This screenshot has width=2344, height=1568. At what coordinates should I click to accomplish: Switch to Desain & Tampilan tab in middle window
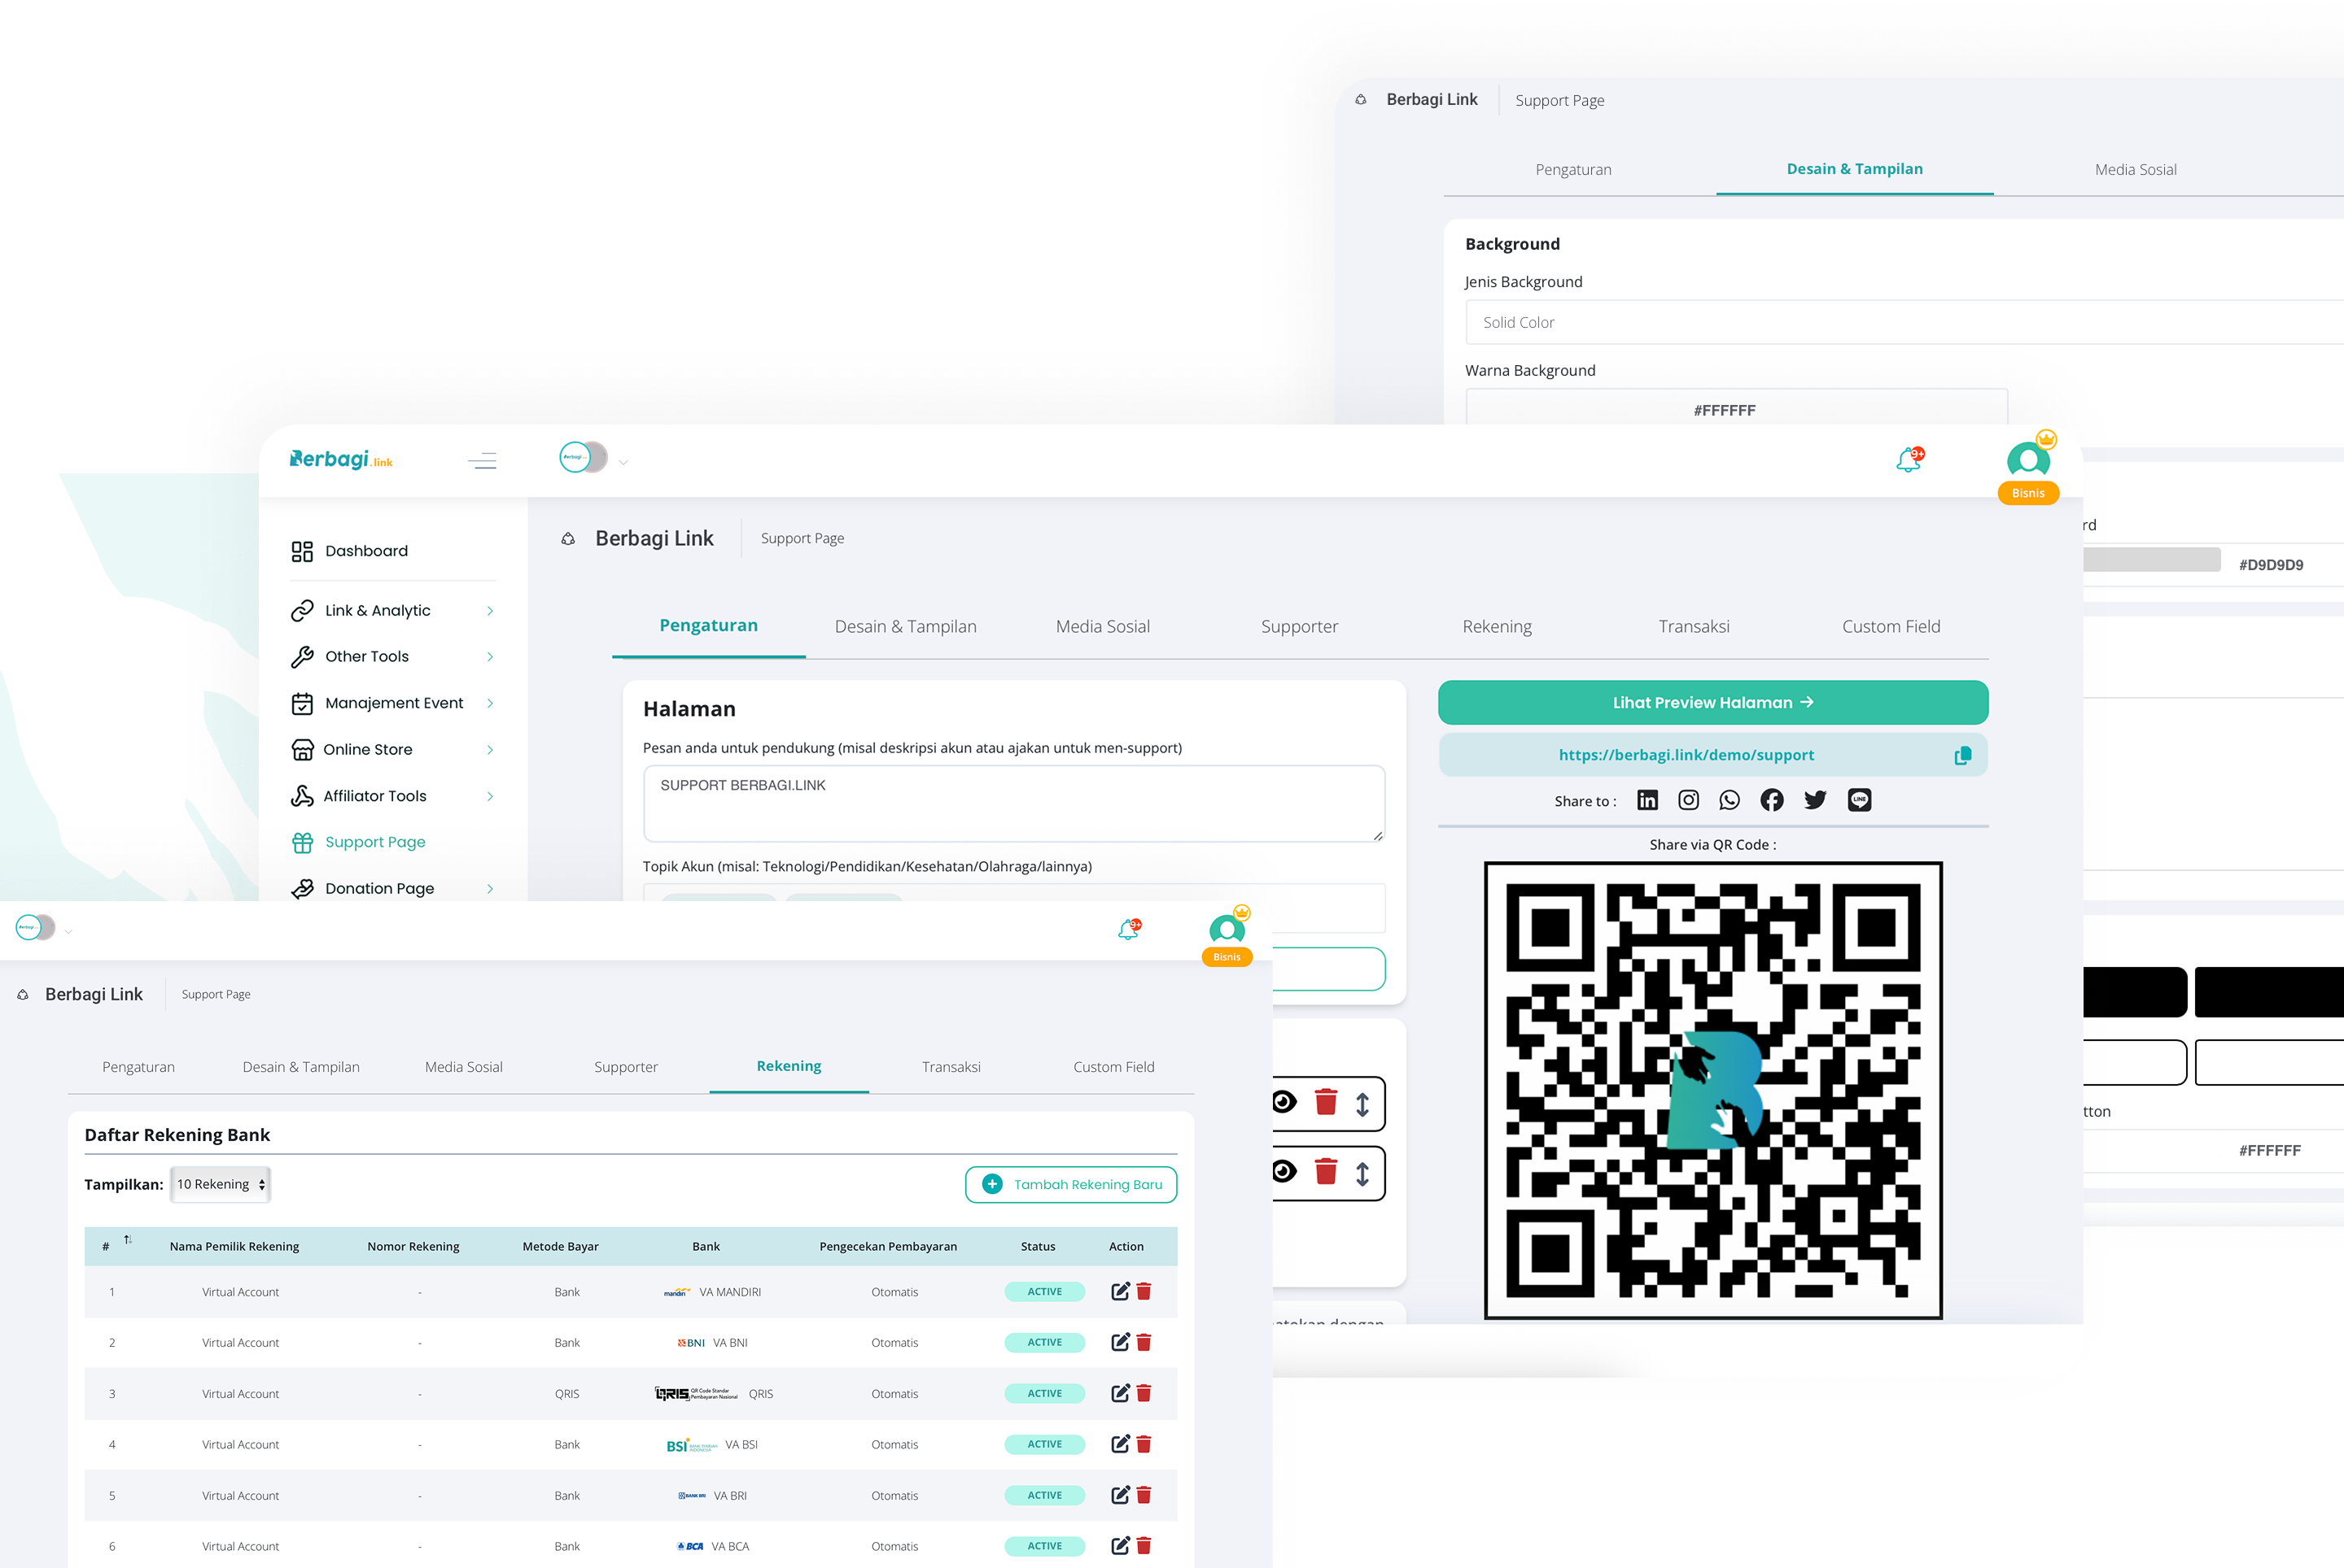pyautogui.click(x=906, y=627)
